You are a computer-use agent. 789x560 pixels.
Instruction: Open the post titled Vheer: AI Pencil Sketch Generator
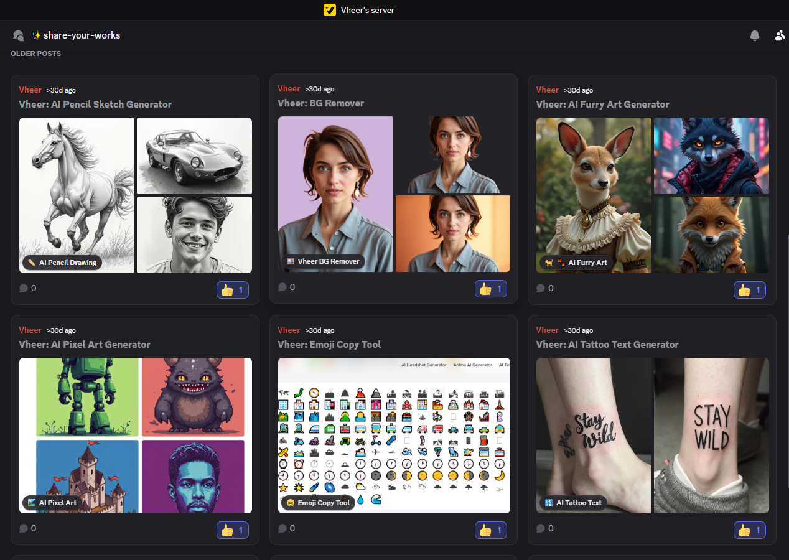95,105
